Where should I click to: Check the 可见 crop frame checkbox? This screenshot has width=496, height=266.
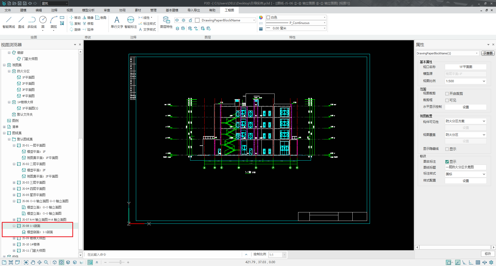(447, 101)
